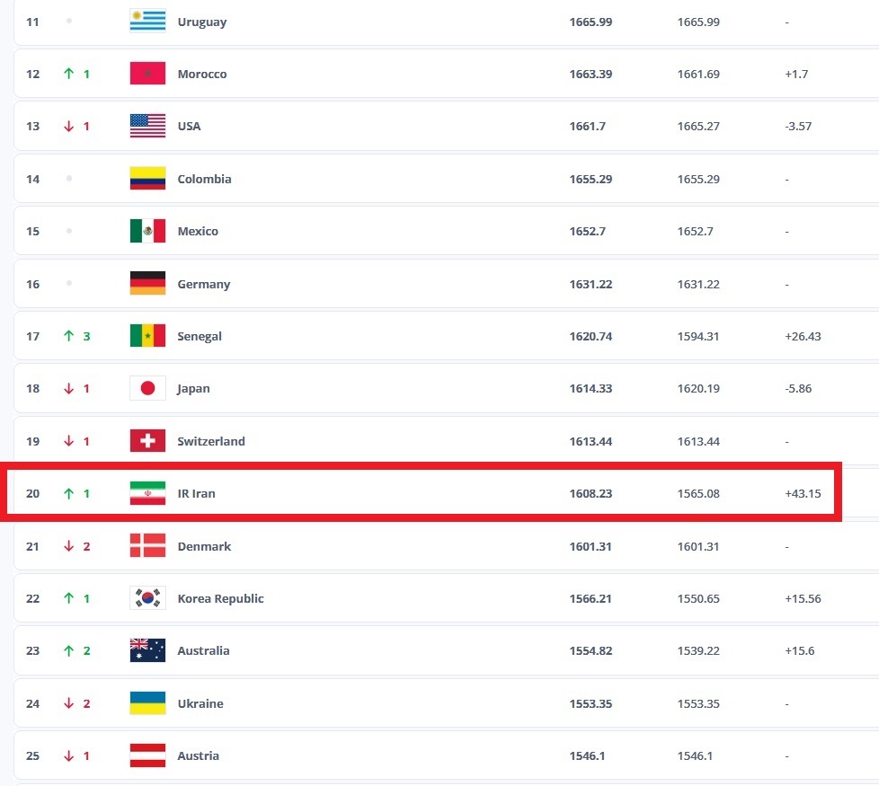Image resolution: width=879 pixels, height=786 pixels.
Task: Click the Uruguay flag icon
Action: point(147,22)
